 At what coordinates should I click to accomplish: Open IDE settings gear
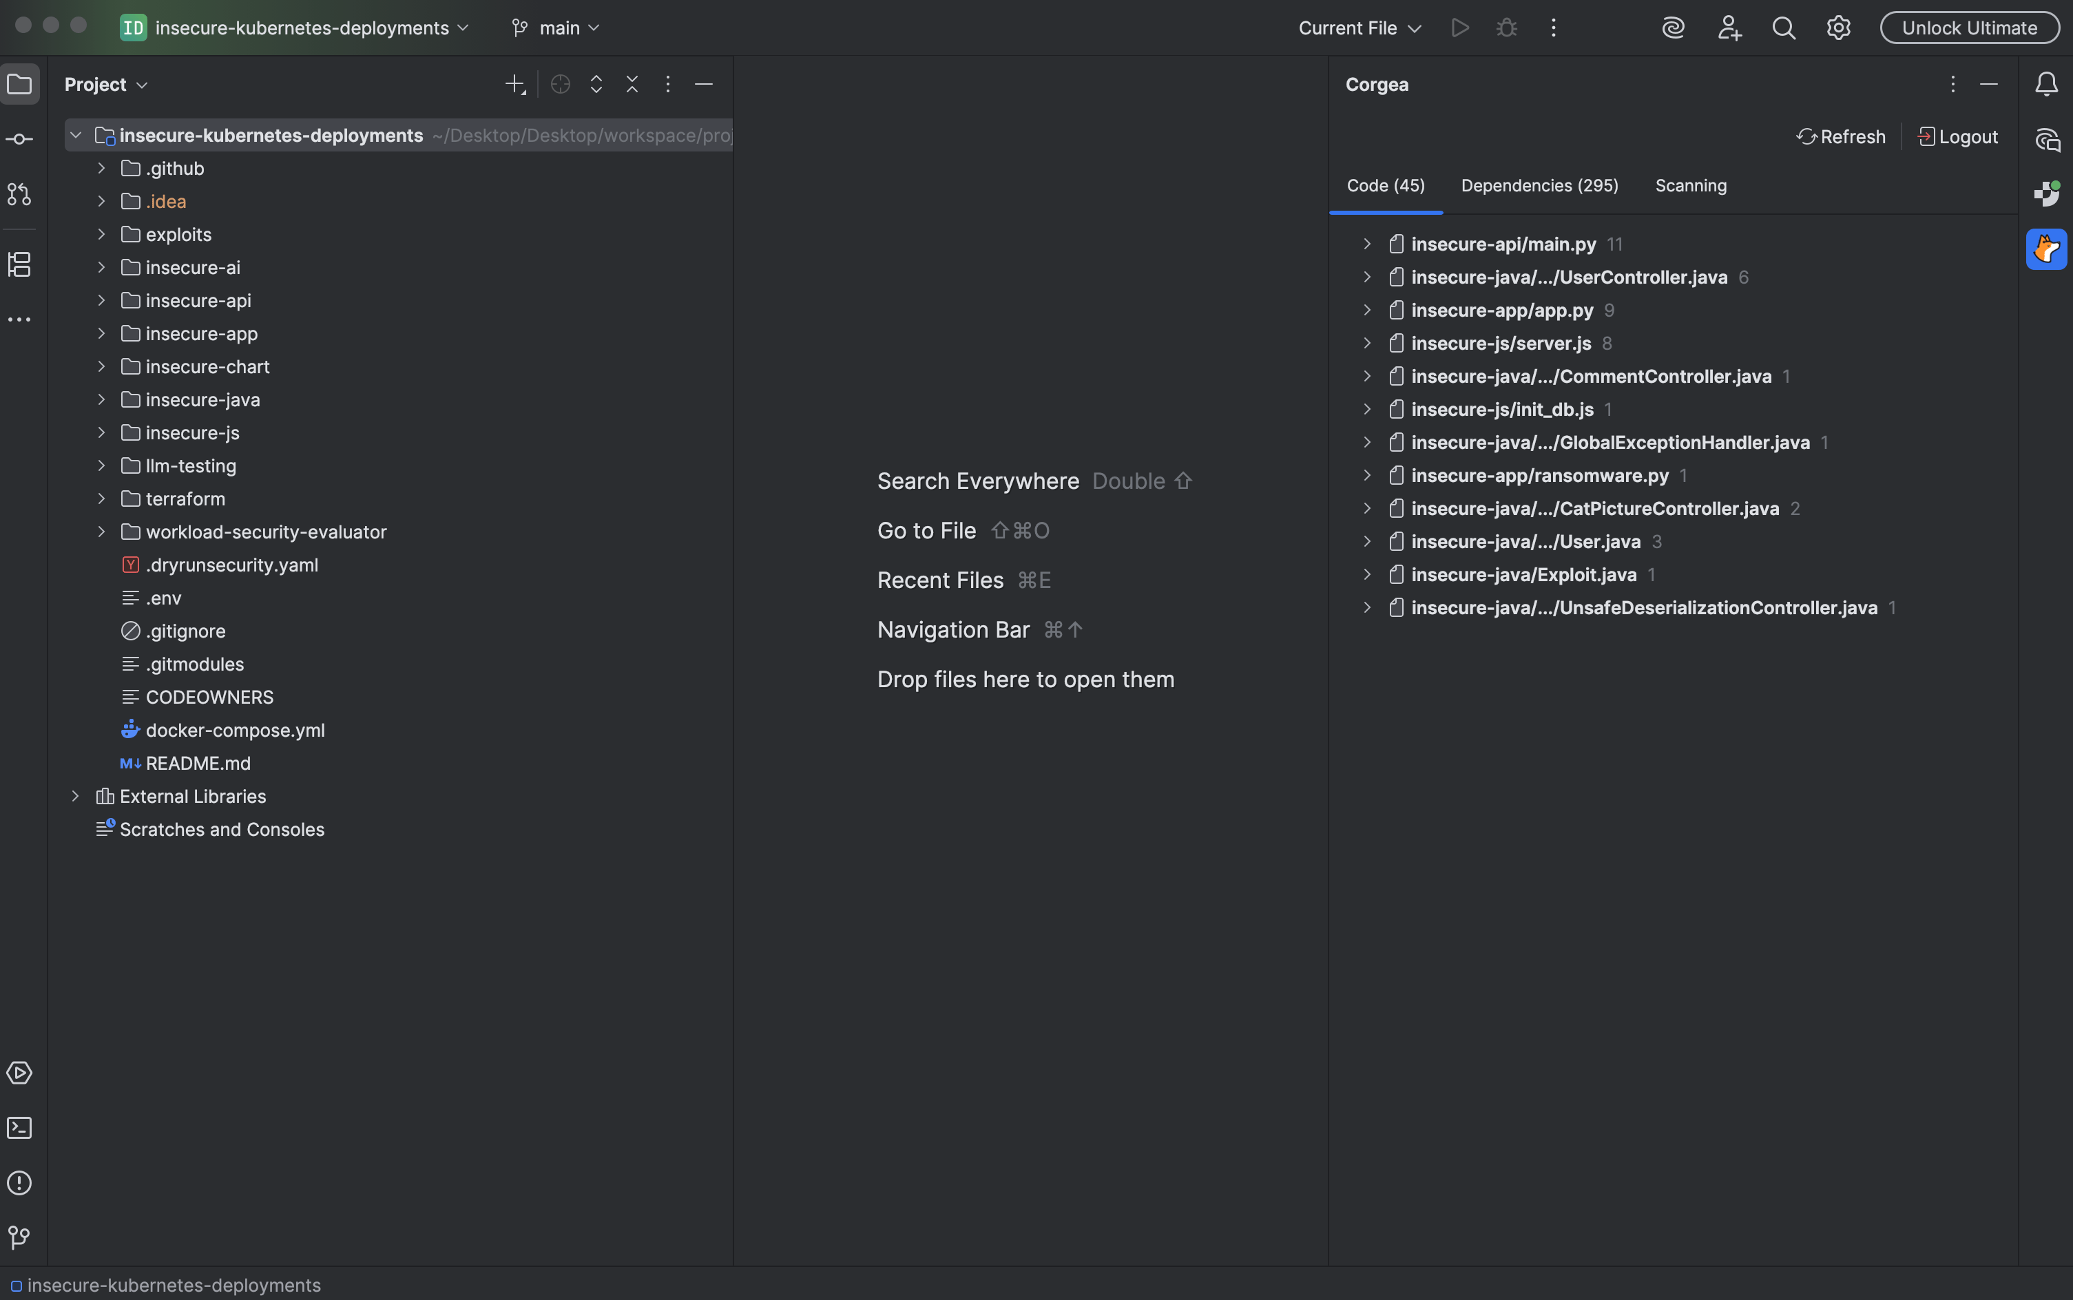point(1838,28)
